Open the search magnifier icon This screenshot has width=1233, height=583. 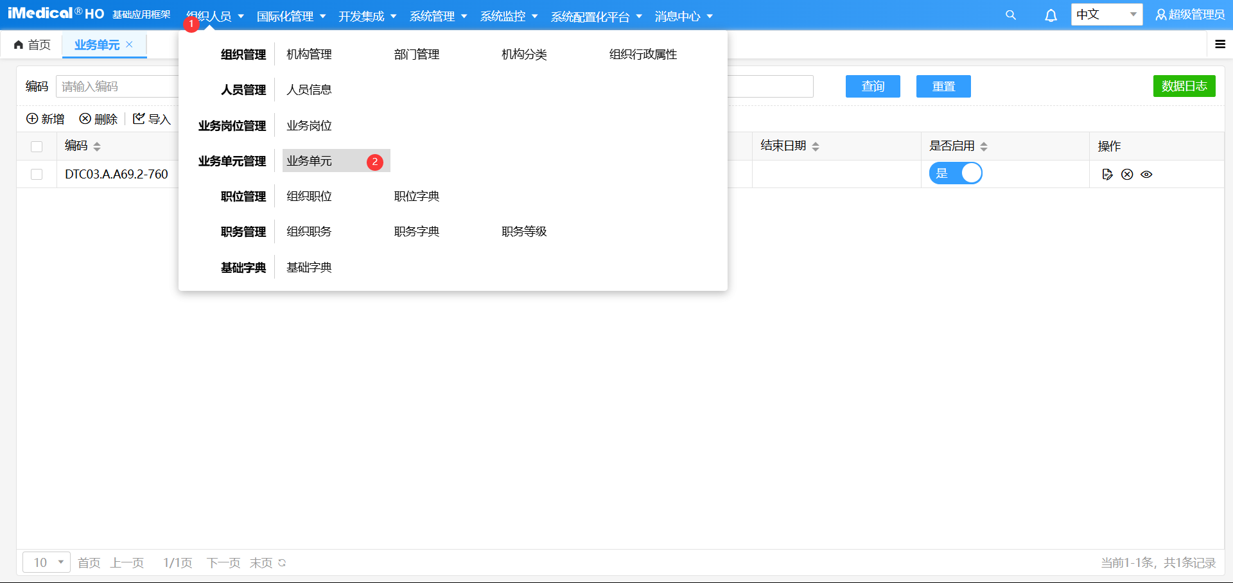pyautogui.click(x=1010, y=15)
